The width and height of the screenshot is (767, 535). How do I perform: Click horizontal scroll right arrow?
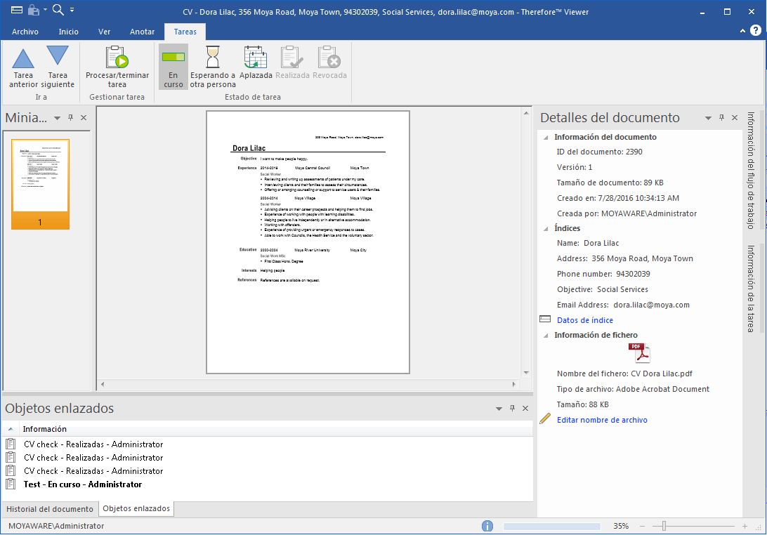[513, 384]
